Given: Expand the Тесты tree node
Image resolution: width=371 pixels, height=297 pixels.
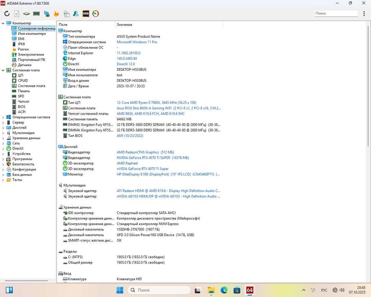Looking at the screenshot, I should pyautogui.click(x=3, y=180).
